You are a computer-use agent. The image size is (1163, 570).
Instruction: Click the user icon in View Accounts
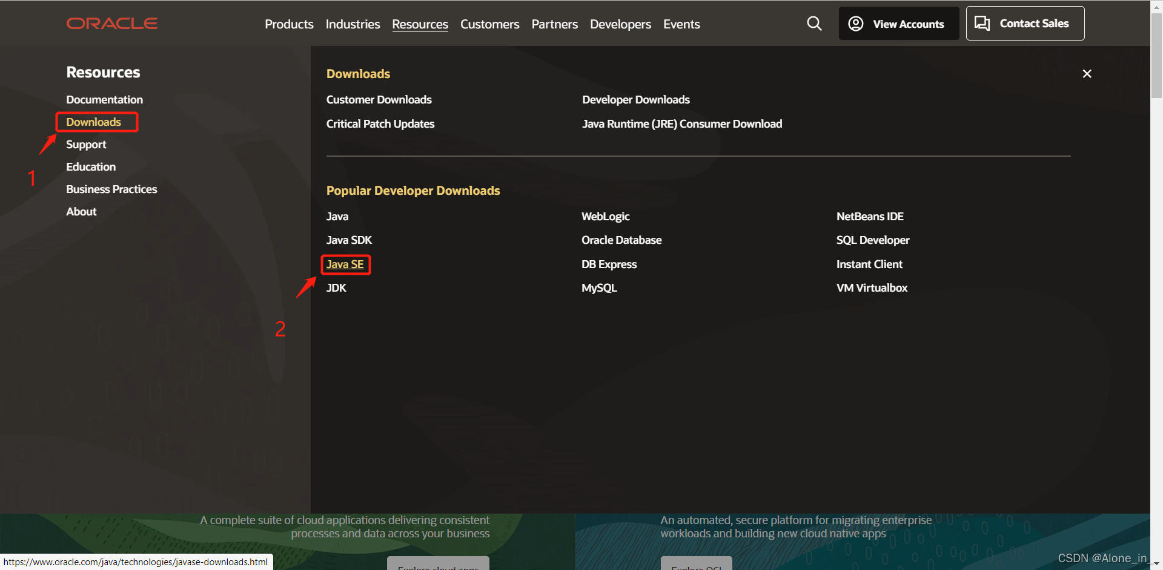[856, 24]
